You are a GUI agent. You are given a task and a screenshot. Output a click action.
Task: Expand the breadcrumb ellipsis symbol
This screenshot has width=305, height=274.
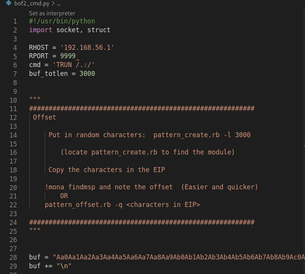click(x=59, y=4)
